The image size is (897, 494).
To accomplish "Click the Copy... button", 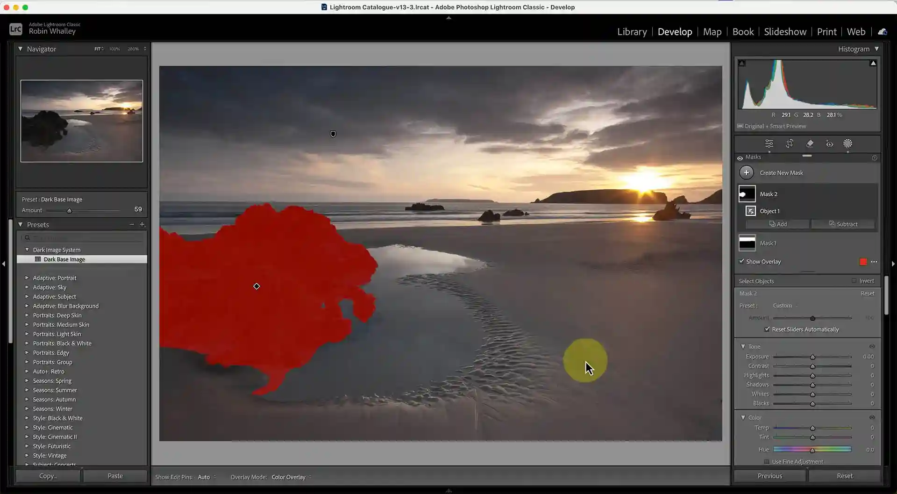I will (48, 476).
